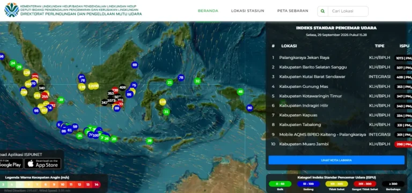Click the LIHAT KOTA LAINNYA button

(336, 160)
